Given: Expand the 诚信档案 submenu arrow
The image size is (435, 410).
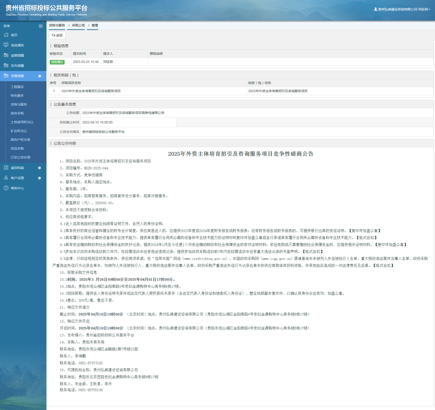Looking at the screenshot, I should 40,168.
